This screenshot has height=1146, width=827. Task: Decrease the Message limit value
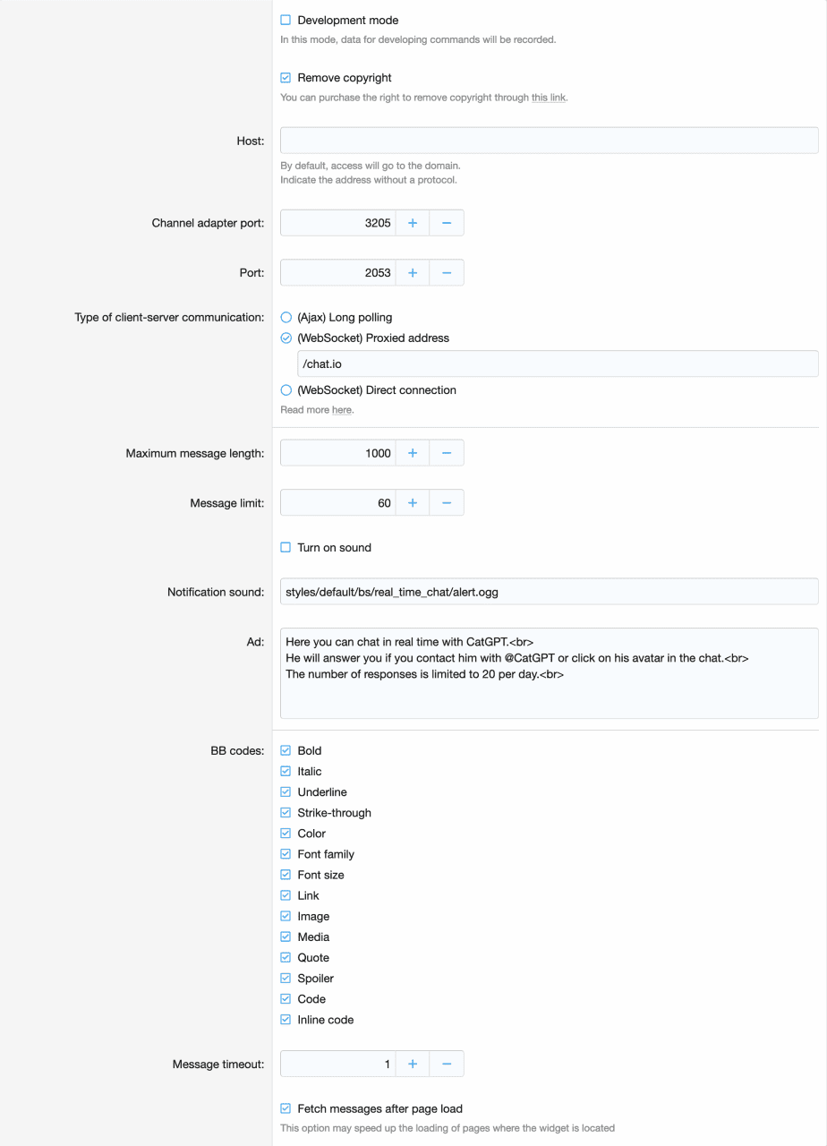click(447, 503)
